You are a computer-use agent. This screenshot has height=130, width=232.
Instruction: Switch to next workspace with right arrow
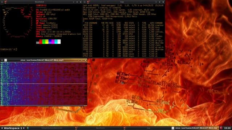[x=24, y=128]
